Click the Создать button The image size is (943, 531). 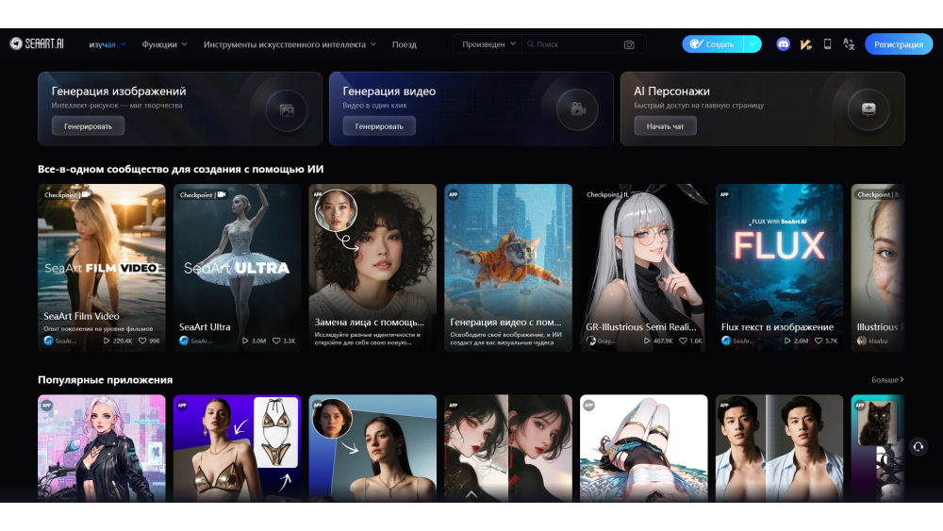713,44
